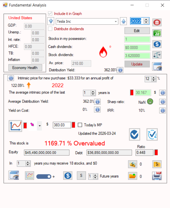170x208 pixels.
Task: Click the S button
Action: (x=81, y=176)
